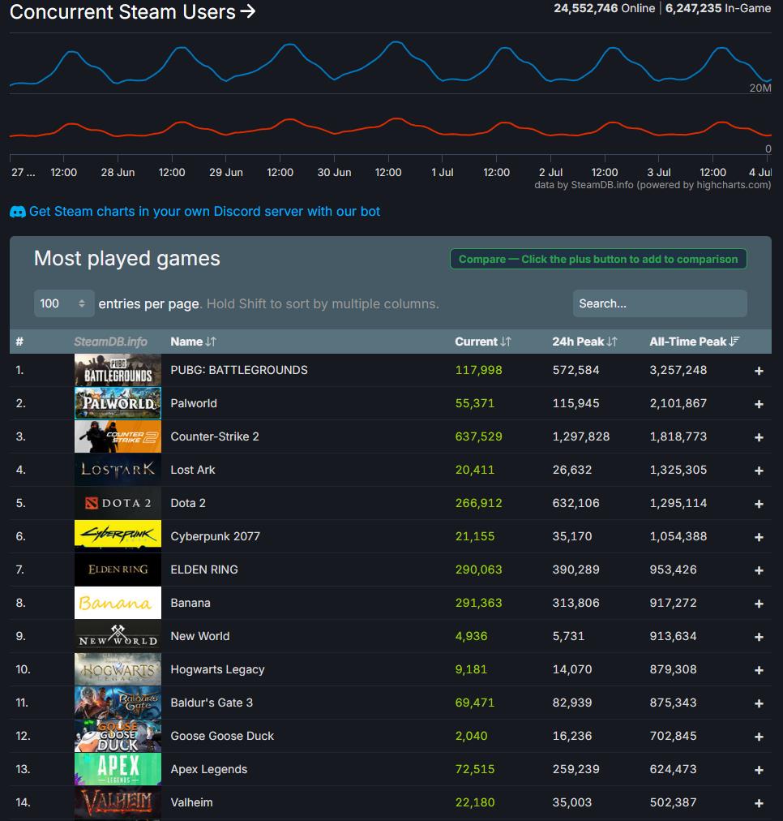
Task: Sort table by Current players column
Action: coord(482,342)
